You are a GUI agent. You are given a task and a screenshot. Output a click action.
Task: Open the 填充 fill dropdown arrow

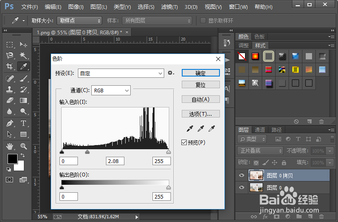pos(330,162)
